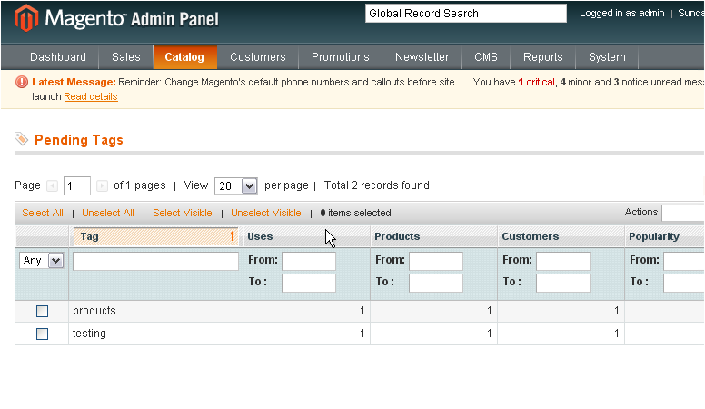The width and height of the screenshot is (705, 409).
Task: Click the Popularity To filter field
Action: 684,283
